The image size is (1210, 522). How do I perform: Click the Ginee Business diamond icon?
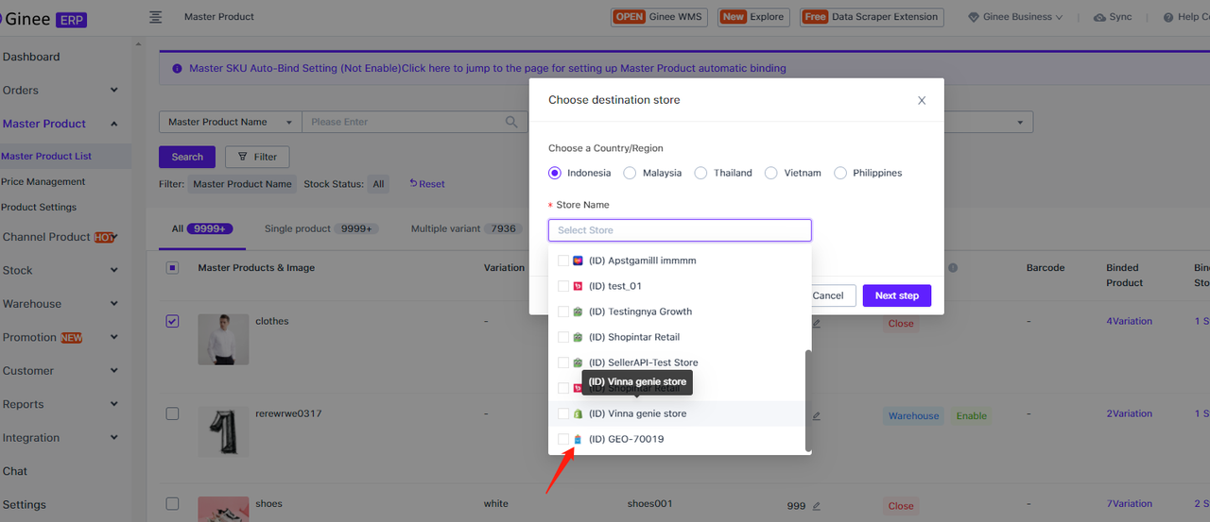(x=974, y=17)
